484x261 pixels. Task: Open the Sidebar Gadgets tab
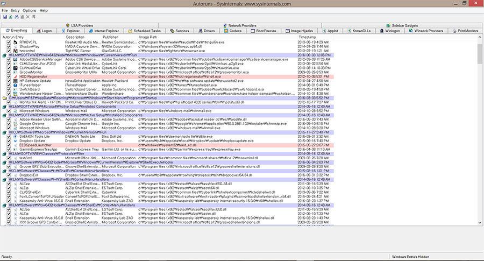click(402, 25)
